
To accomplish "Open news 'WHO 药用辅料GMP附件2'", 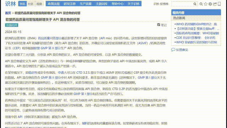I will pos(196,24).
